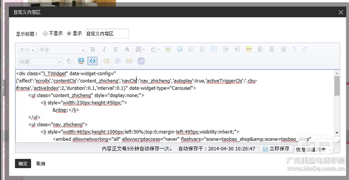This screenshot has height=180, width=349.
Task: Open the 字体 font family dropdown
Action: [62, 50]
